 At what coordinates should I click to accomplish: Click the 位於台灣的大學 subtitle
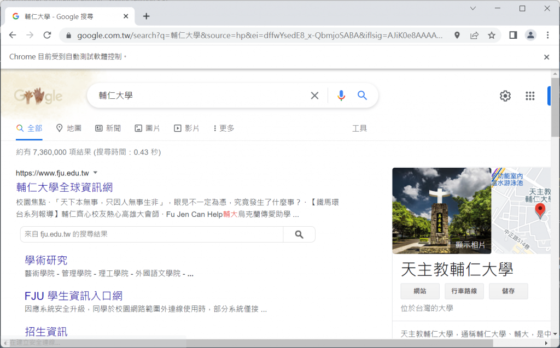(427, 308)
